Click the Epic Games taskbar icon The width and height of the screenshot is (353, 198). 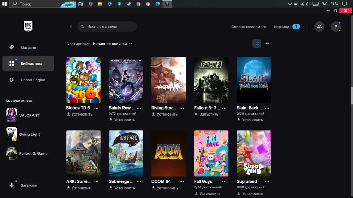(x=167, y=4)
